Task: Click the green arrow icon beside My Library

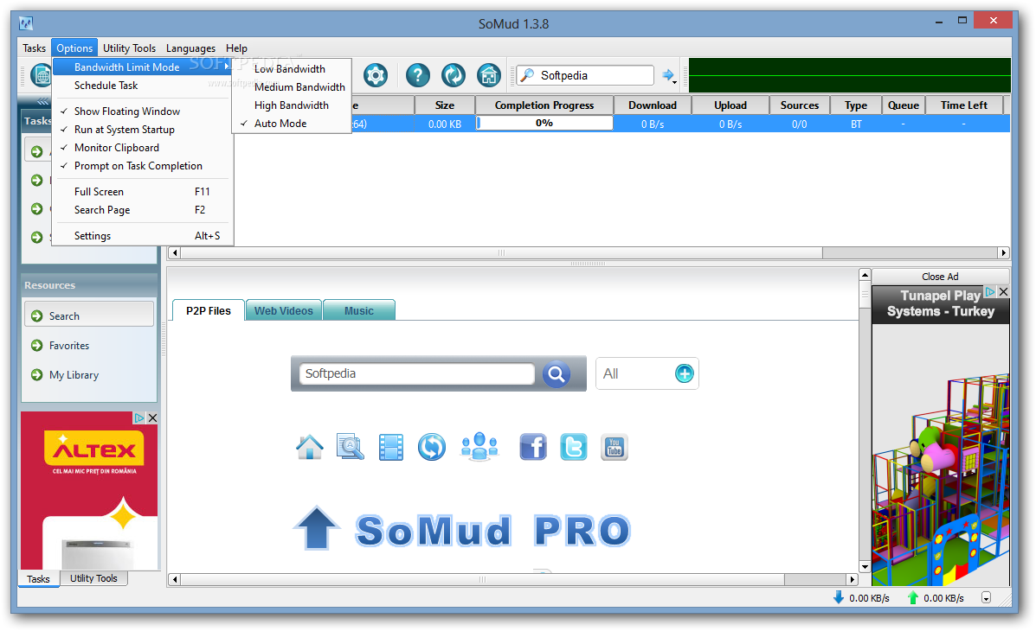Action: point(37,375)
